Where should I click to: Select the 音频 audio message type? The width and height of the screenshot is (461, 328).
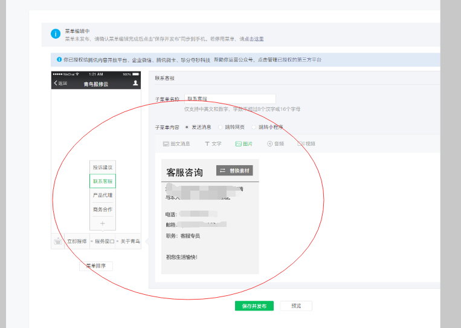pos(276,143)
